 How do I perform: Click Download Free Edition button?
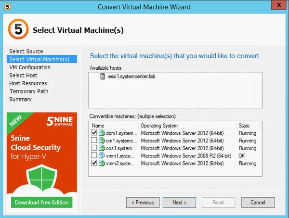(x=41, y=202)
